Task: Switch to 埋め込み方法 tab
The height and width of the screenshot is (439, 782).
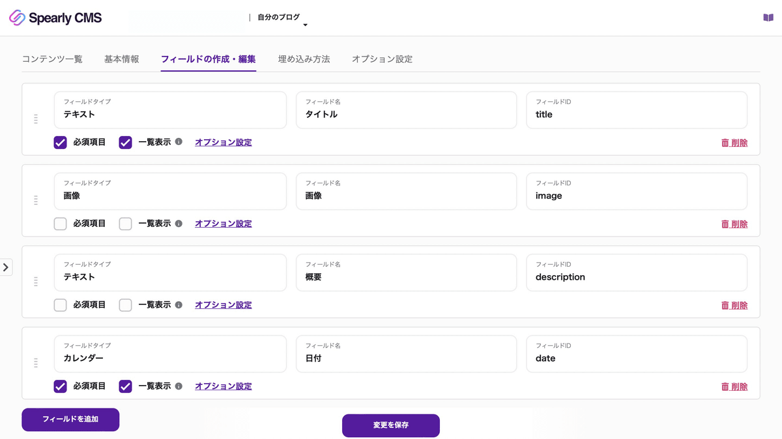Action: tap(304, 59)
